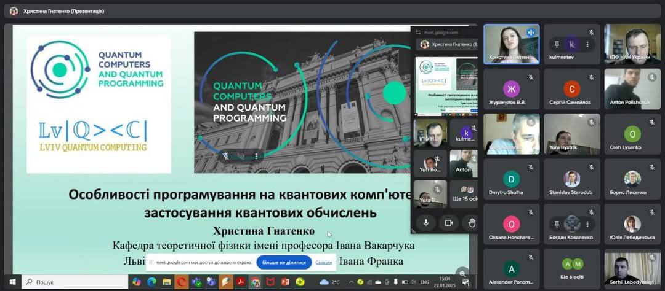Click muted mic icon on Stanislav Starodub tile
665x291 pixels.
(x=591, y=167)
